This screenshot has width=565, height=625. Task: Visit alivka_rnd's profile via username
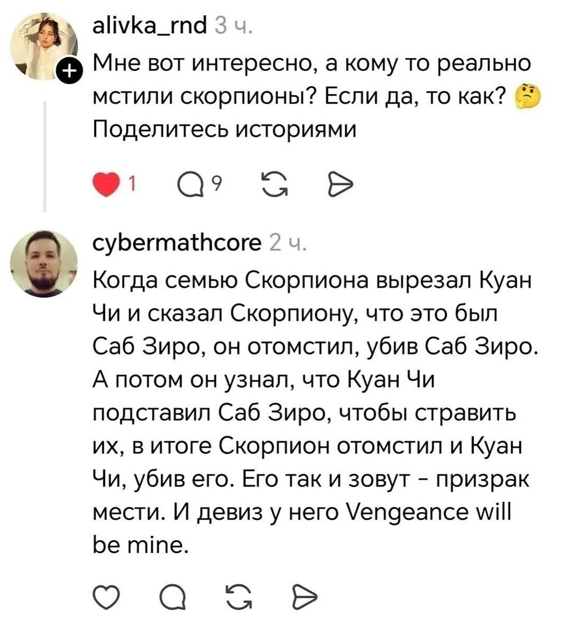[151, 27]
